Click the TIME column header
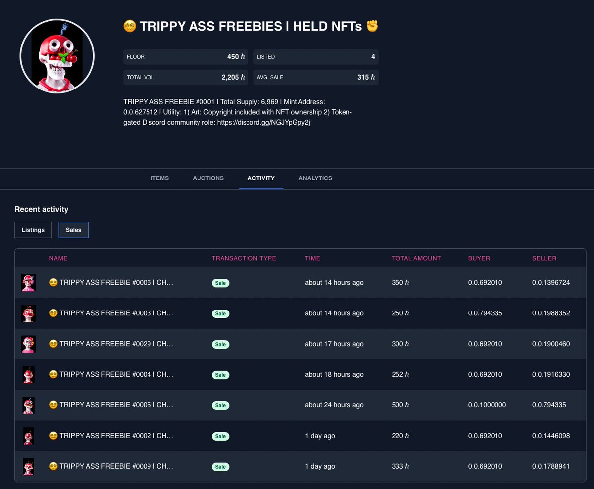Screen dimensions: 594x489 pos(313,258)
